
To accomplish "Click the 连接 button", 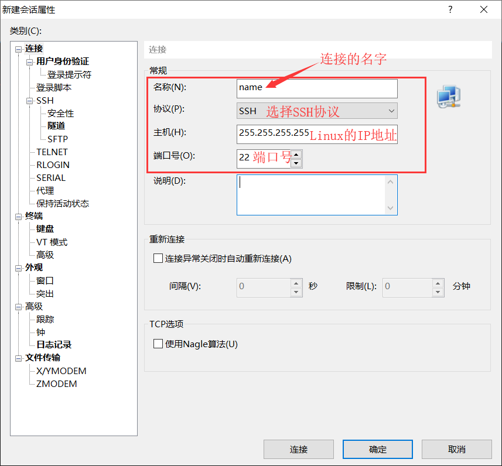I will click(x=299, y=450).
